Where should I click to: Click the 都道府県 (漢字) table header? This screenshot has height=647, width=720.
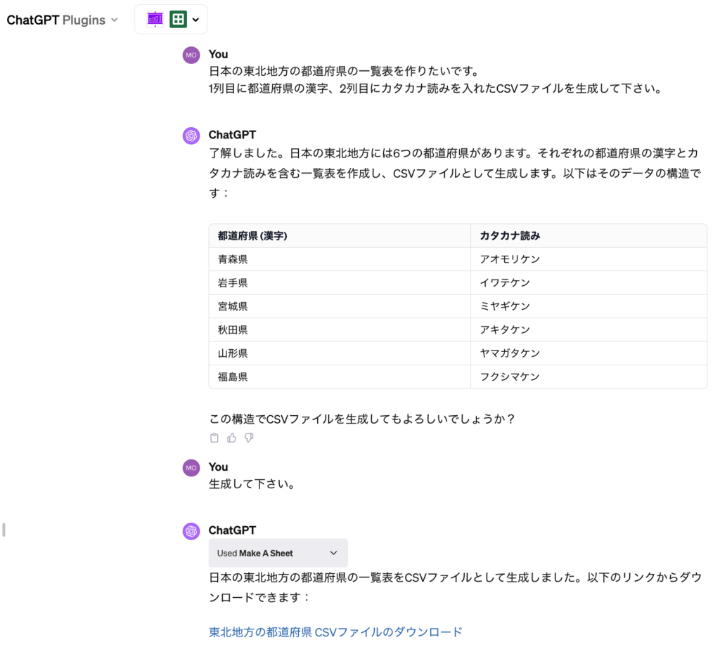252,236
